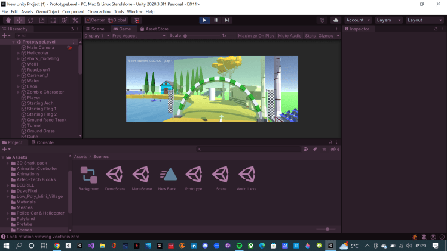This screenshot has height=251, width=447.
Task: Select the Move tool
Action: (19, 20)
